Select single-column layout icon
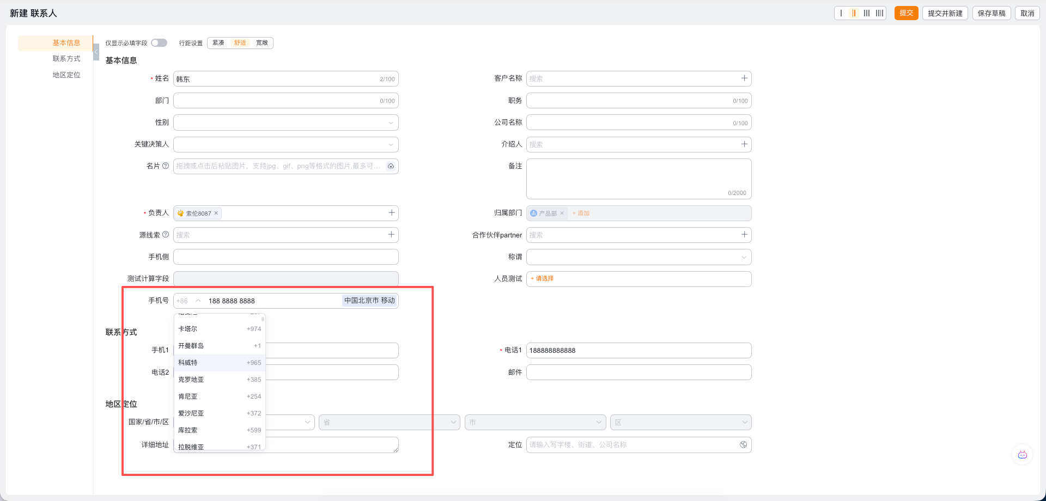The width and height of the screenshot is (1046, 501). 841,13
